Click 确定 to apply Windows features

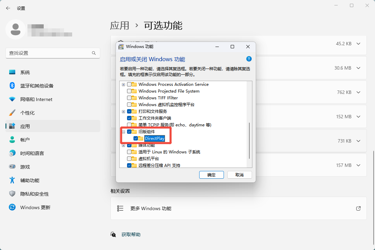coord(211,175)
